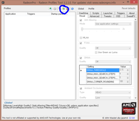Open the SweetFX tab
This screenshot has width=139, height=121.
pos(131,16)
